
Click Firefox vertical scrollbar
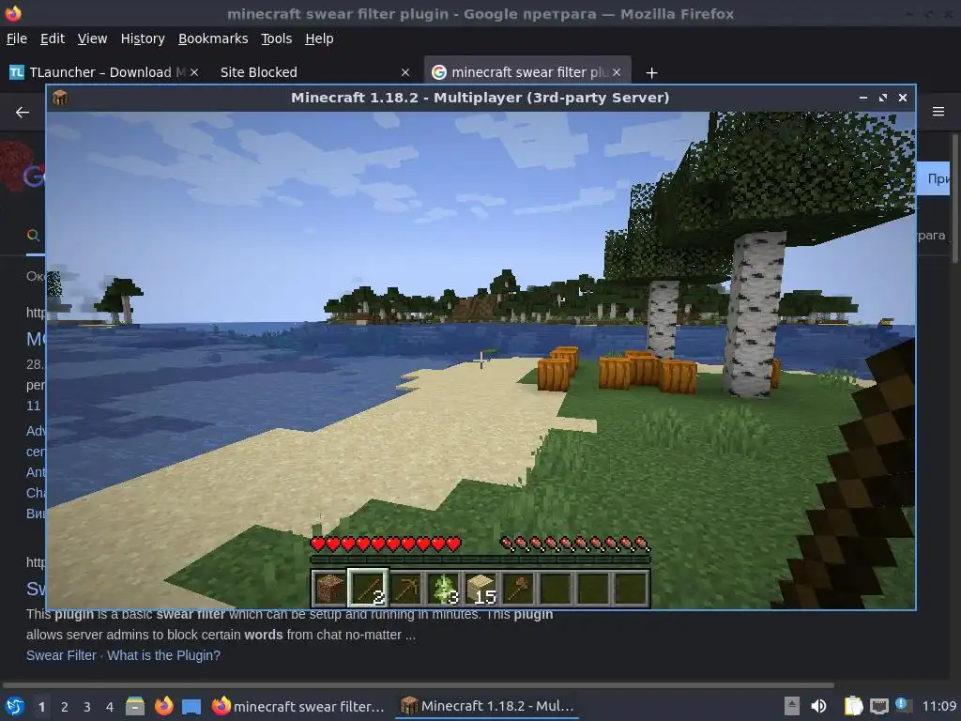[x=954, y=199]
